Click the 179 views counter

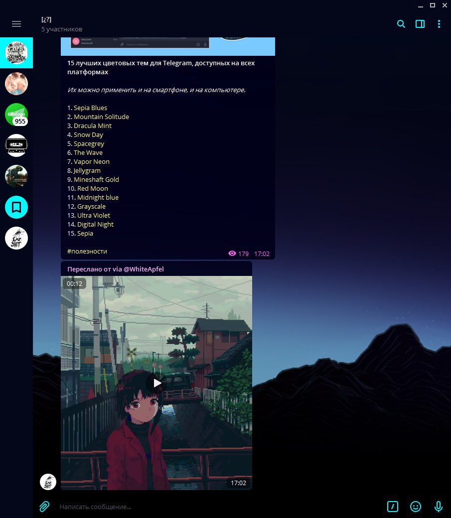point(238,254)
